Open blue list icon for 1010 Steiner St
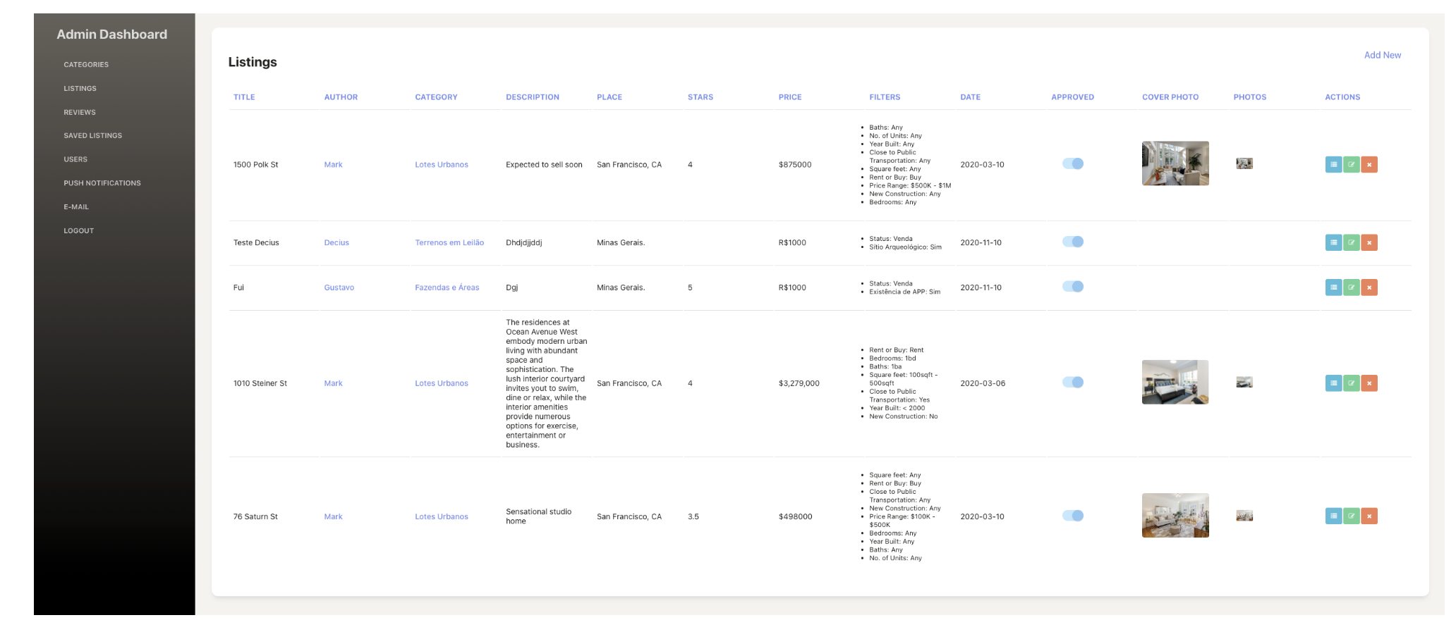 (1333, 383)
